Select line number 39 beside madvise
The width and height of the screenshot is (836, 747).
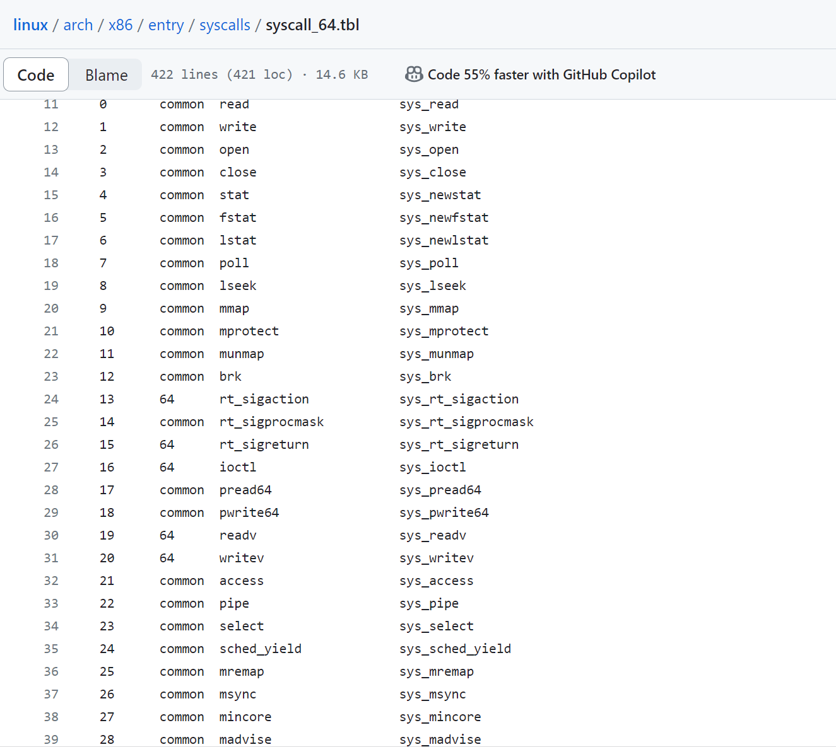[x=50, y=739]
